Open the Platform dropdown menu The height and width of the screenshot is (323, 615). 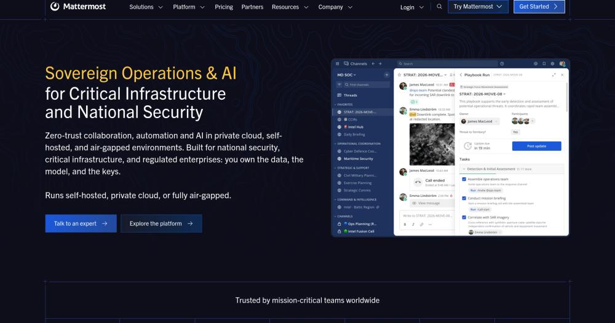[189, 7]
